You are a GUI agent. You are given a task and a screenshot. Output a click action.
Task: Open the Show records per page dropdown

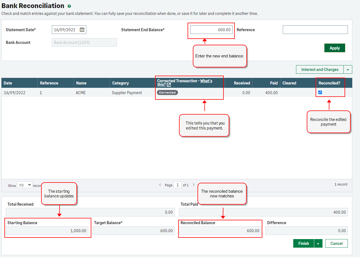[x=24, y=185]
